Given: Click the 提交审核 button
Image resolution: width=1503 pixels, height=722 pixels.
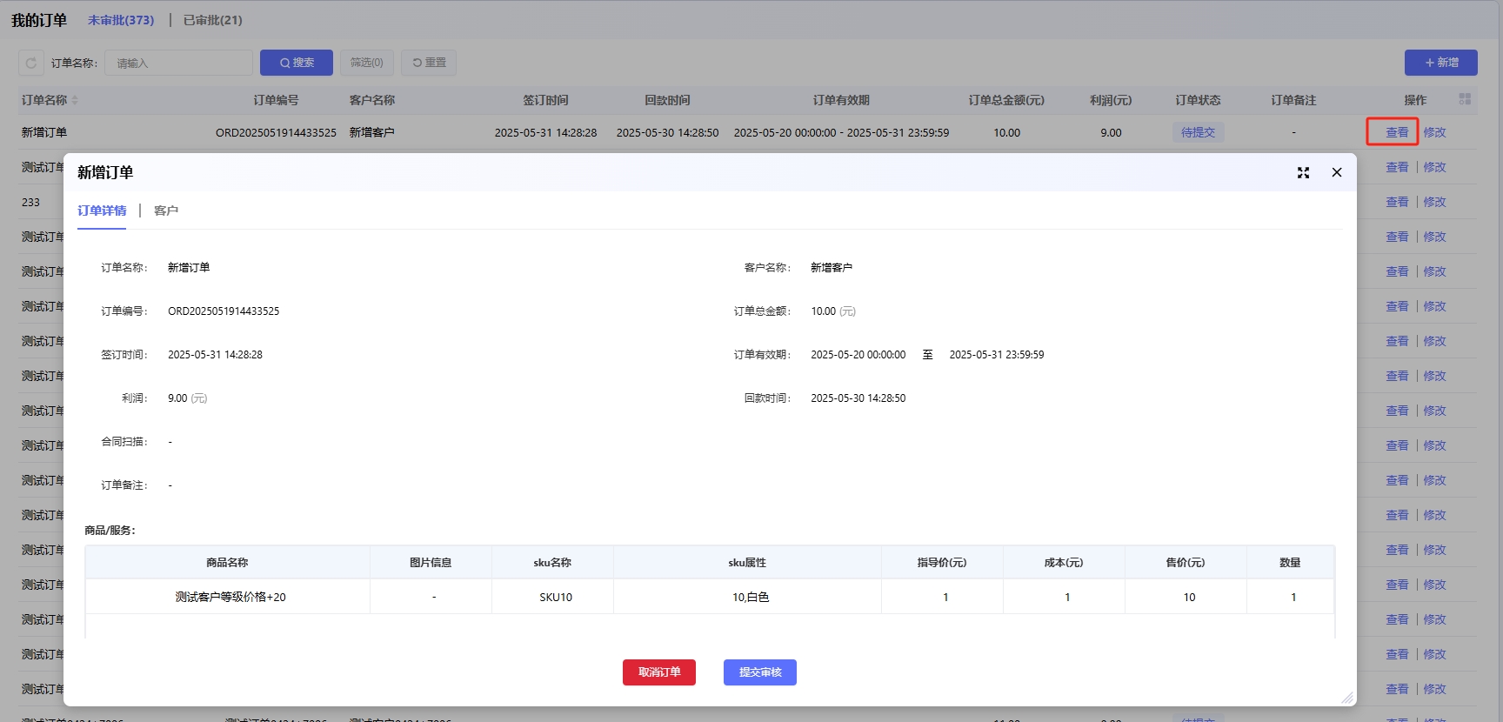Looking at the screenshot, I should 760,672.
